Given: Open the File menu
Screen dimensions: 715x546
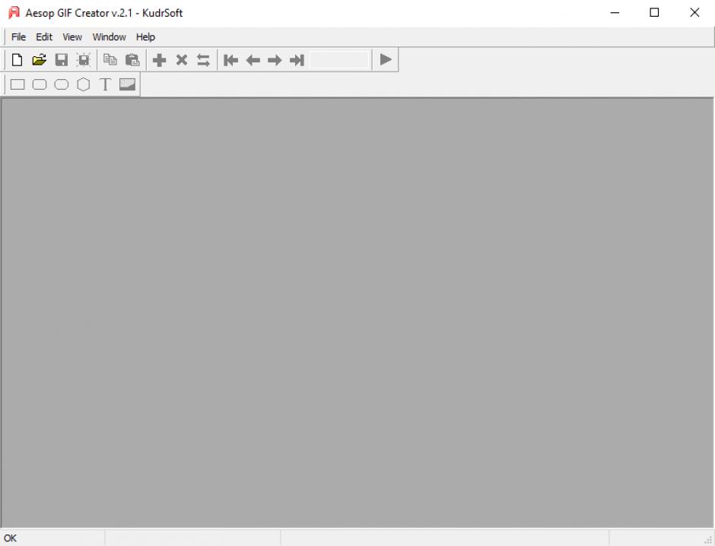Looking at the screenshot, I should click(x=18, y=37).
